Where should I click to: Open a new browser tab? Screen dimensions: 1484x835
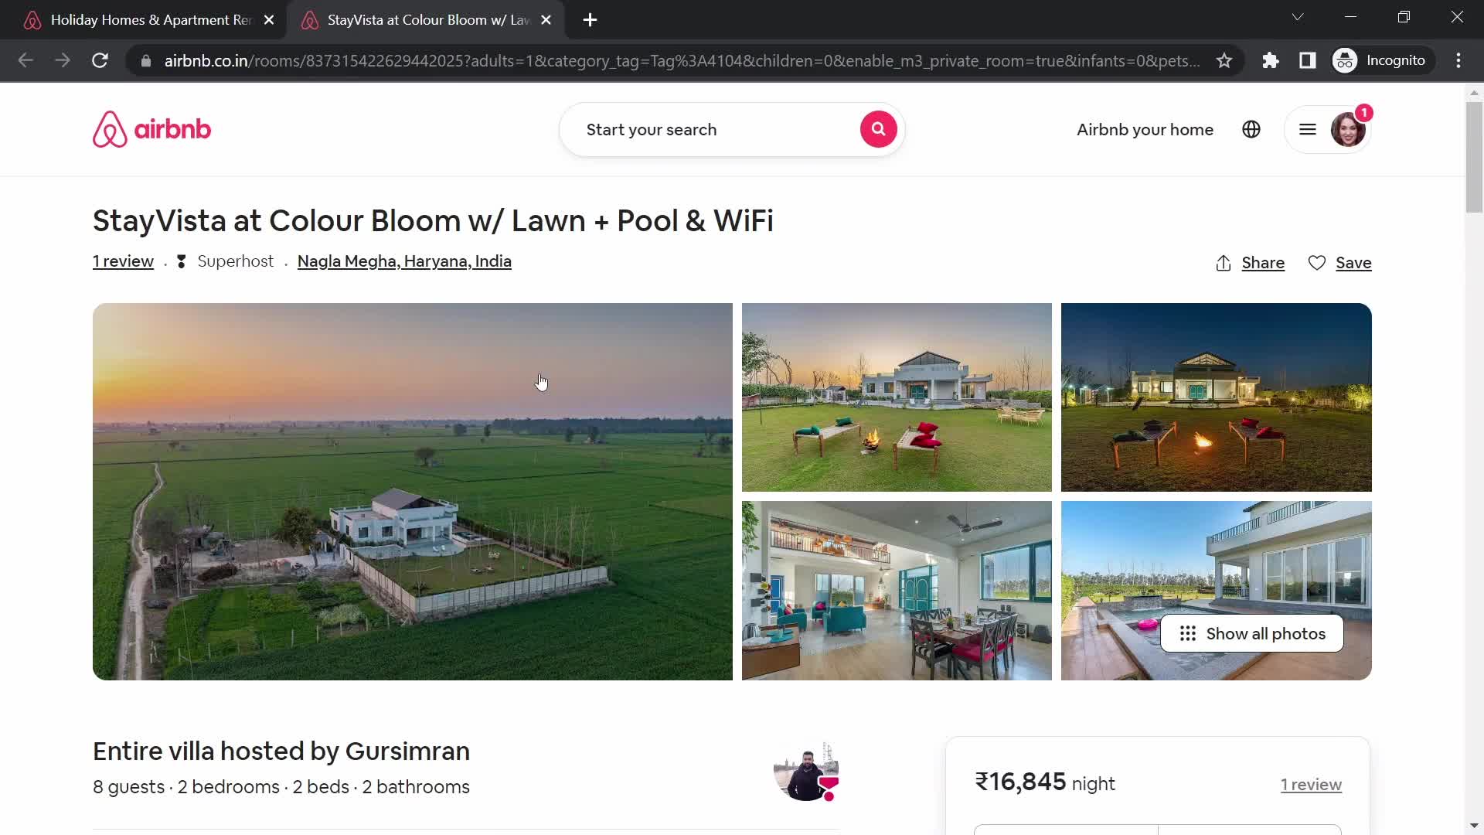[591, 19]
